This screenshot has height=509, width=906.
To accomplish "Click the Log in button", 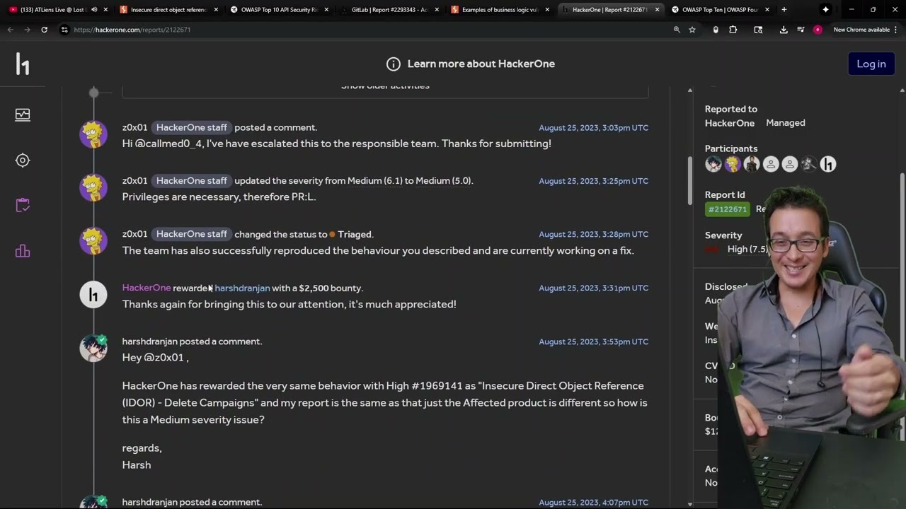I will pyautogui.click(x=871, y=64).
